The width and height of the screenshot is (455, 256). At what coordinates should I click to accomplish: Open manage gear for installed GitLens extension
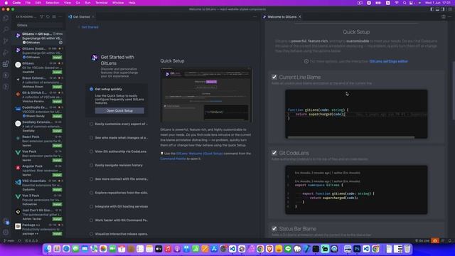[60, 43]
